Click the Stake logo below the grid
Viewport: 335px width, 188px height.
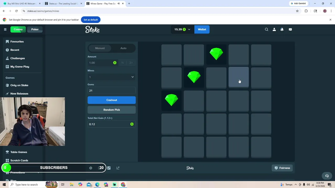(x=190, y=168)
